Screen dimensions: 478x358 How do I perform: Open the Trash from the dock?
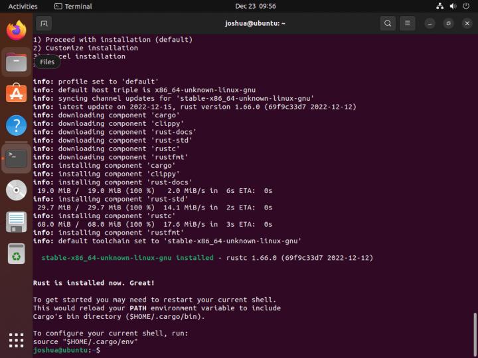pyautogui.click(x=16, y=253)
